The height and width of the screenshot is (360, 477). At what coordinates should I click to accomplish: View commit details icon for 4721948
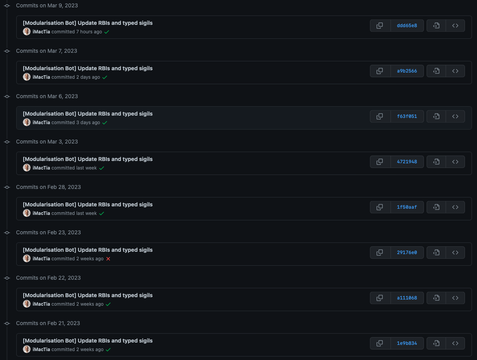click(x=436, y=161)
